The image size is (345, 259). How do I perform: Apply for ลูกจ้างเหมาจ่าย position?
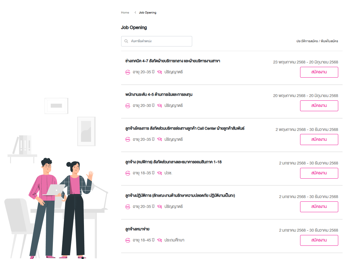[x=319, y=240]
